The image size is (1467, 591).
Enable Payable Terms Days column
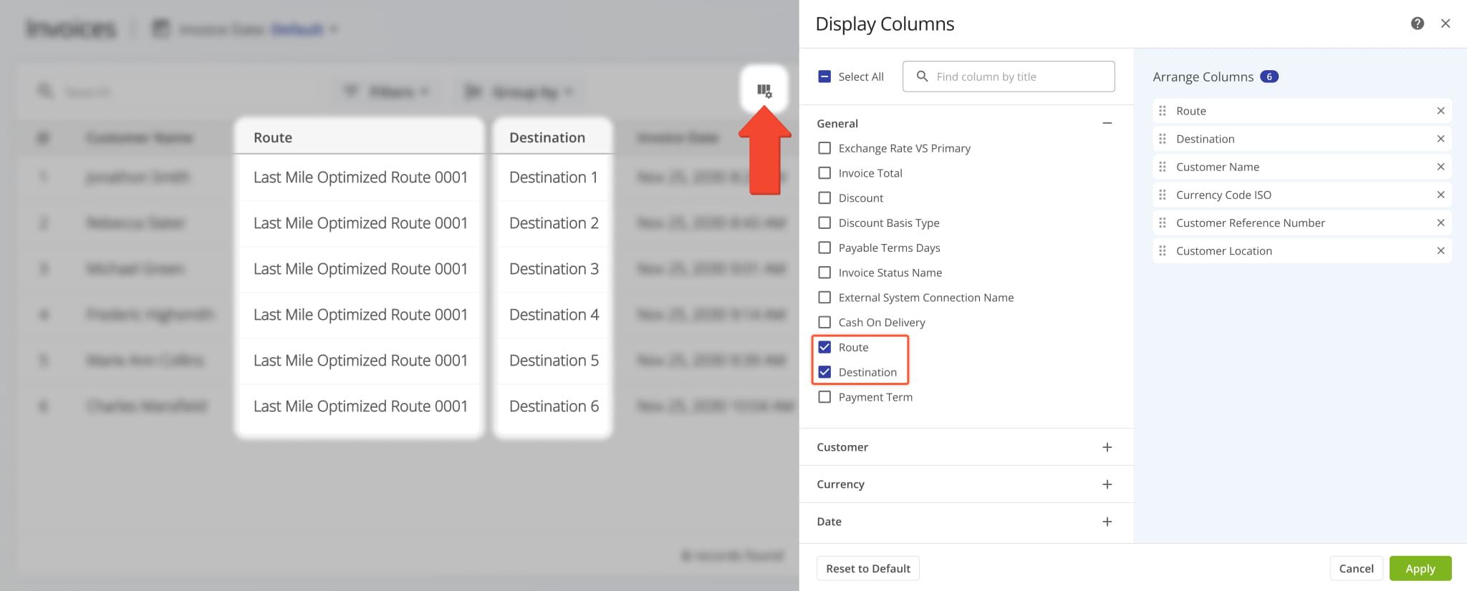tap(824, 248)
